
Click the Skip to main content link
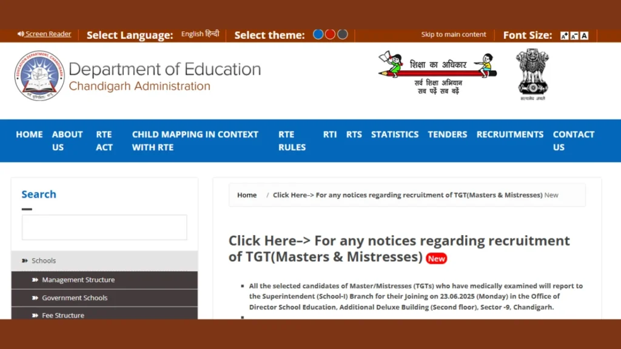454,35
